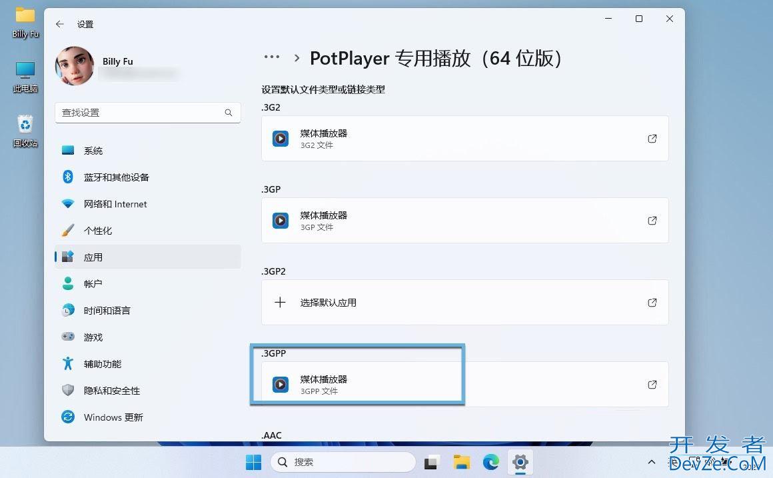Click the search magnifier in settings search box
Screen dimensions: 773x478
(229, 113)
